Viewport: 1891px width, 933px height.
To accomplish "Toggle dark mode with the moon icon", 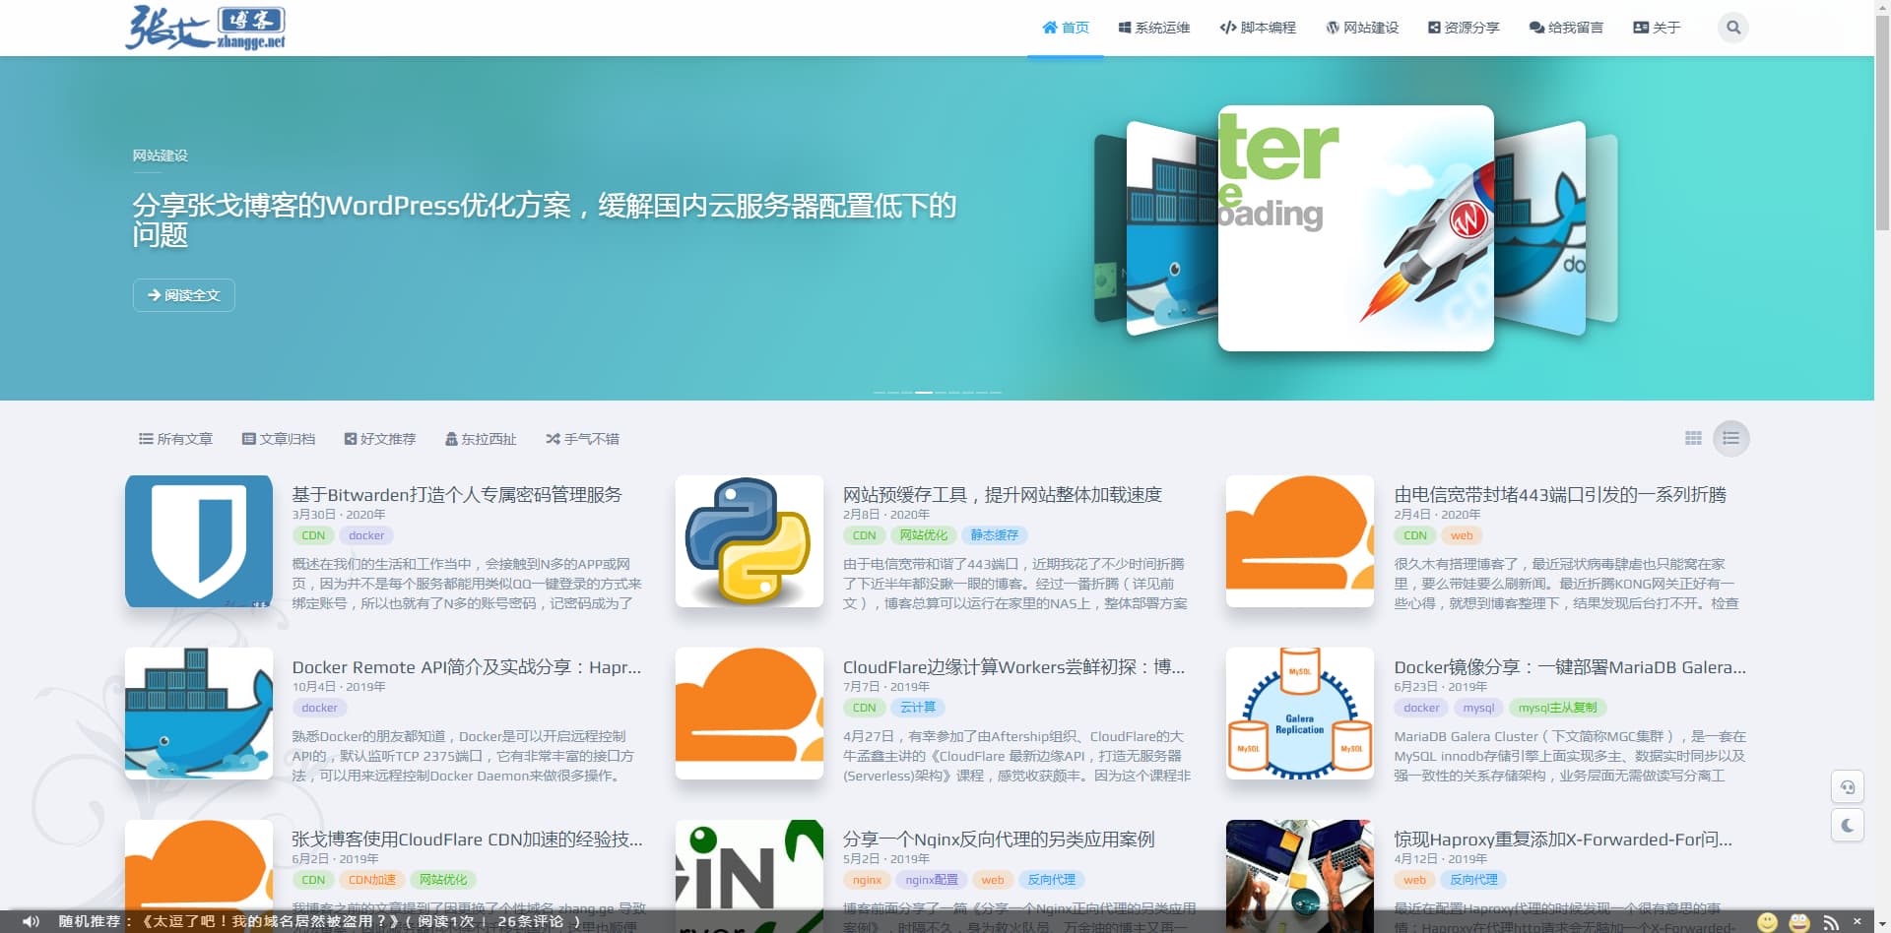I will pyautogui.click(x=1847, y=826).
